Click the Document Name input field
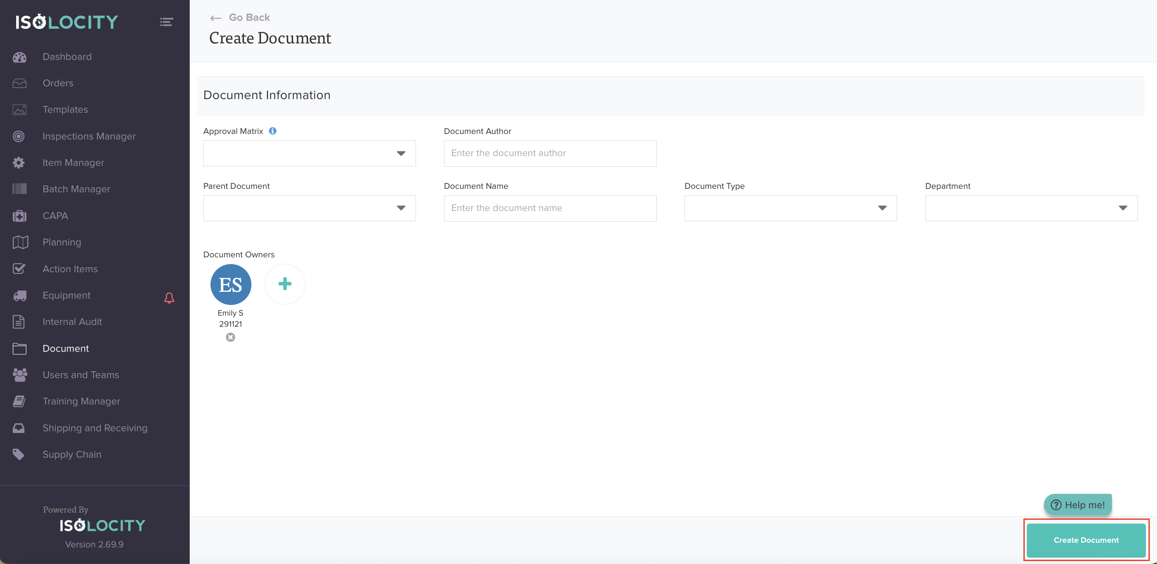Screen dimensions: 1157x564 click(x=550, y=208)
